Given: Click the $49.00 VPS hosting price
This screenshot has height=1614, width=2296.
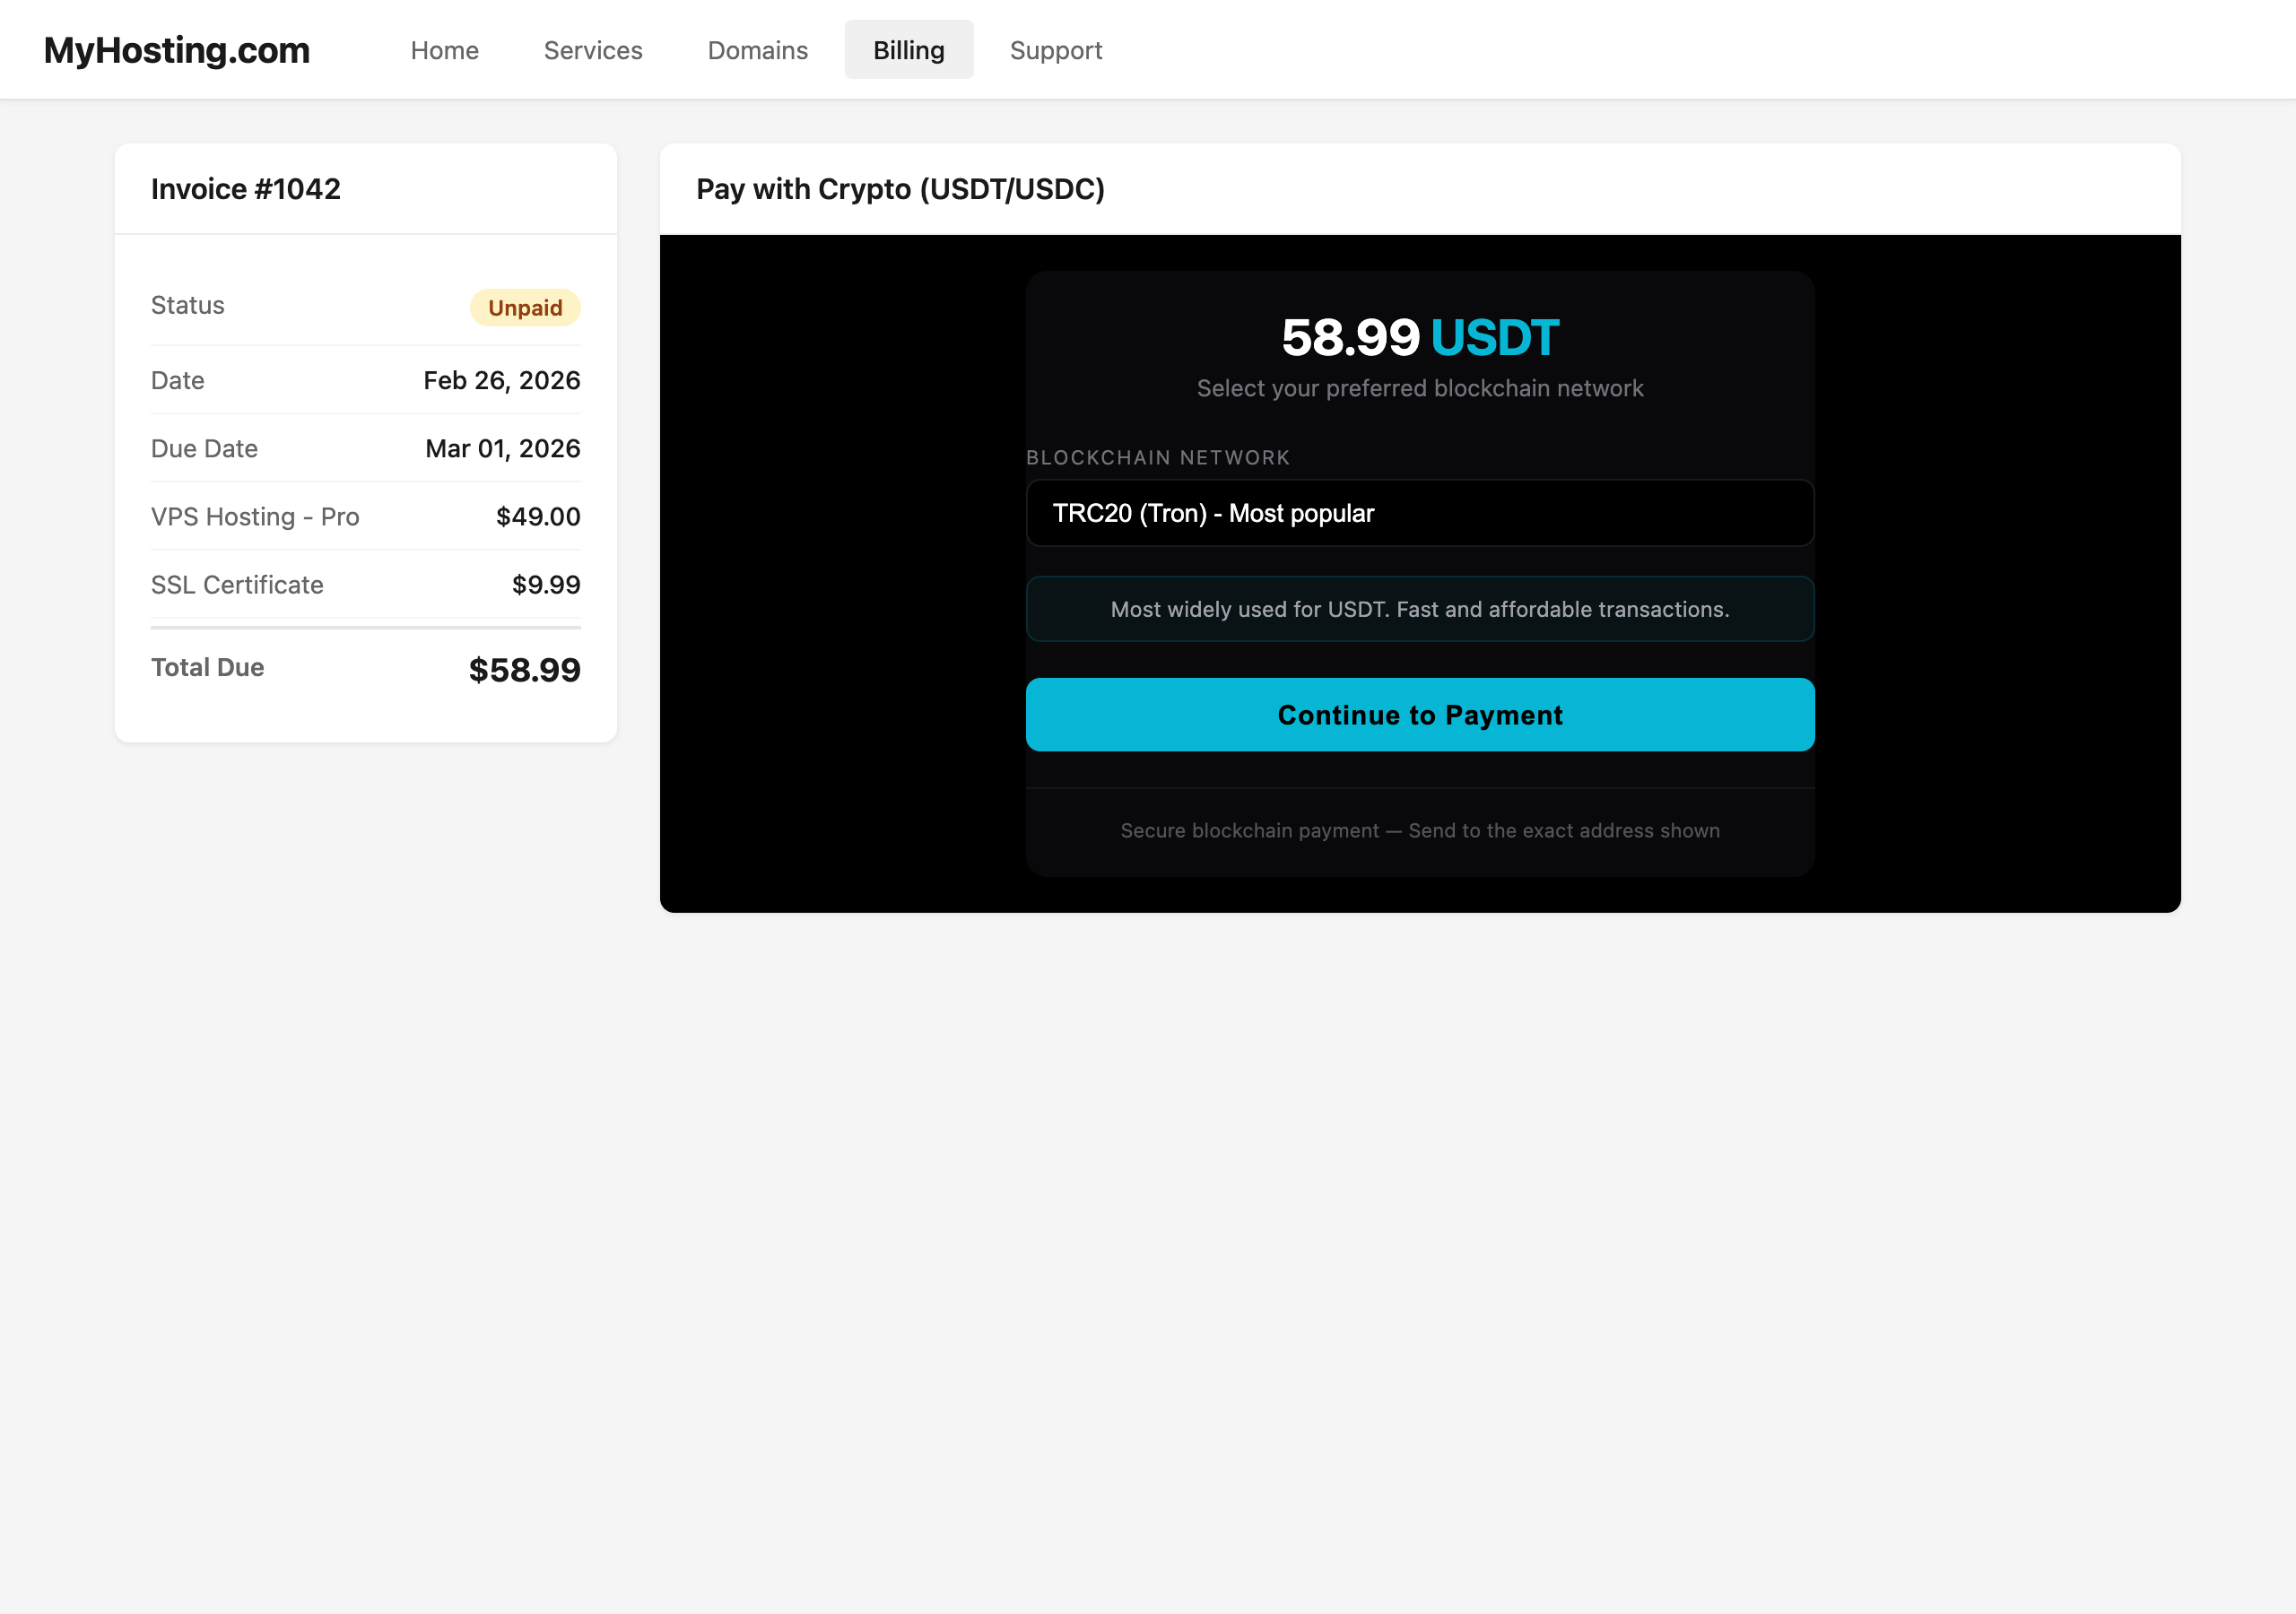Looking at the screenshot, I should tap(538, 517).
